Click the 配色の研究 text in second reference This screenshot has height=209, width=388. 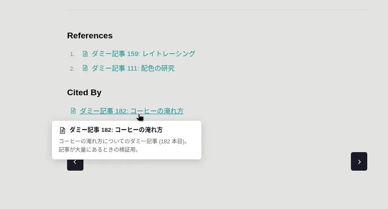point(158,68)
